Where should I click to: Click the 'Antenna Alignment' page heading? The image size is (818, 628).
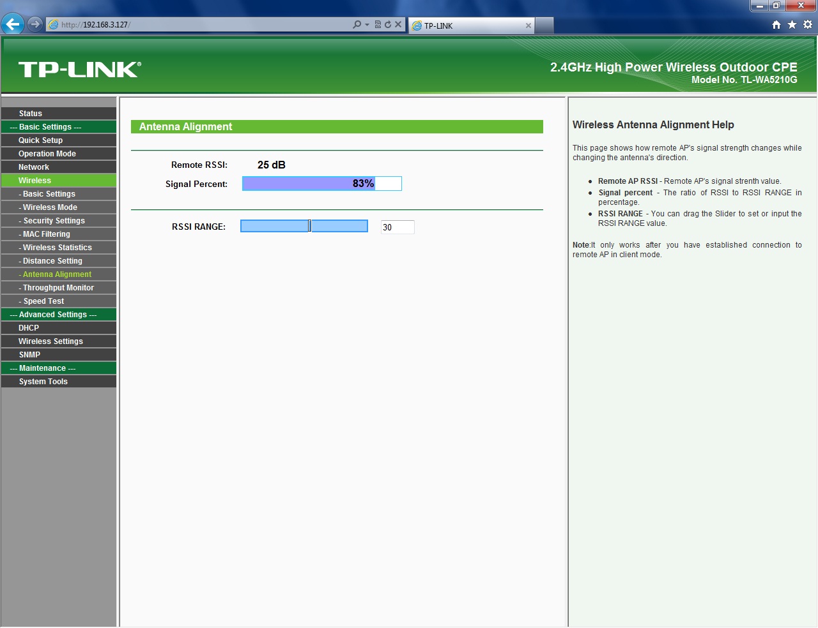(x=186, y=126)
